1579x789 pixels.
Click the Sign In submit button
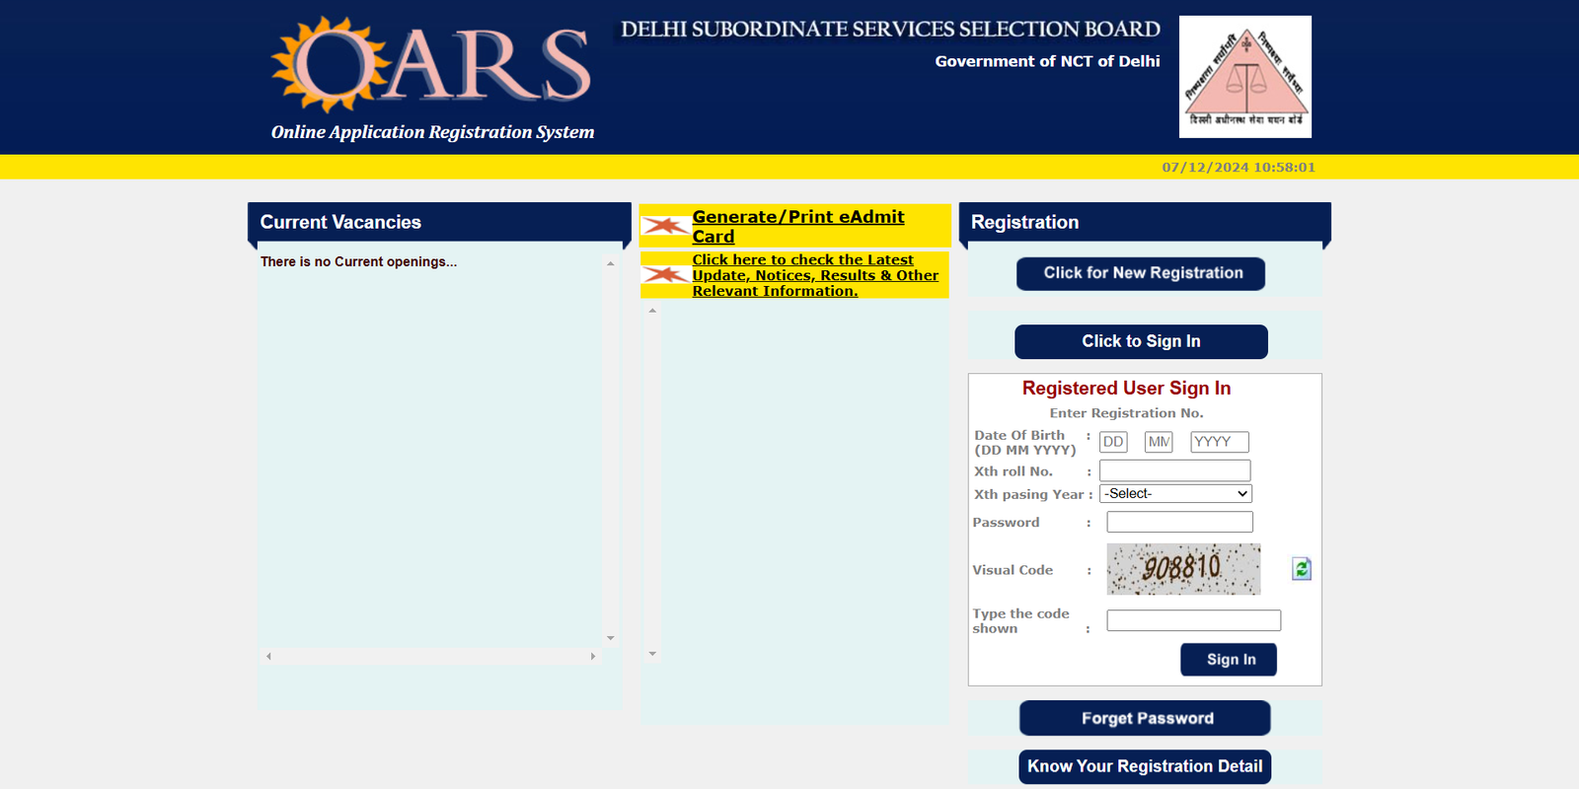1229,660
